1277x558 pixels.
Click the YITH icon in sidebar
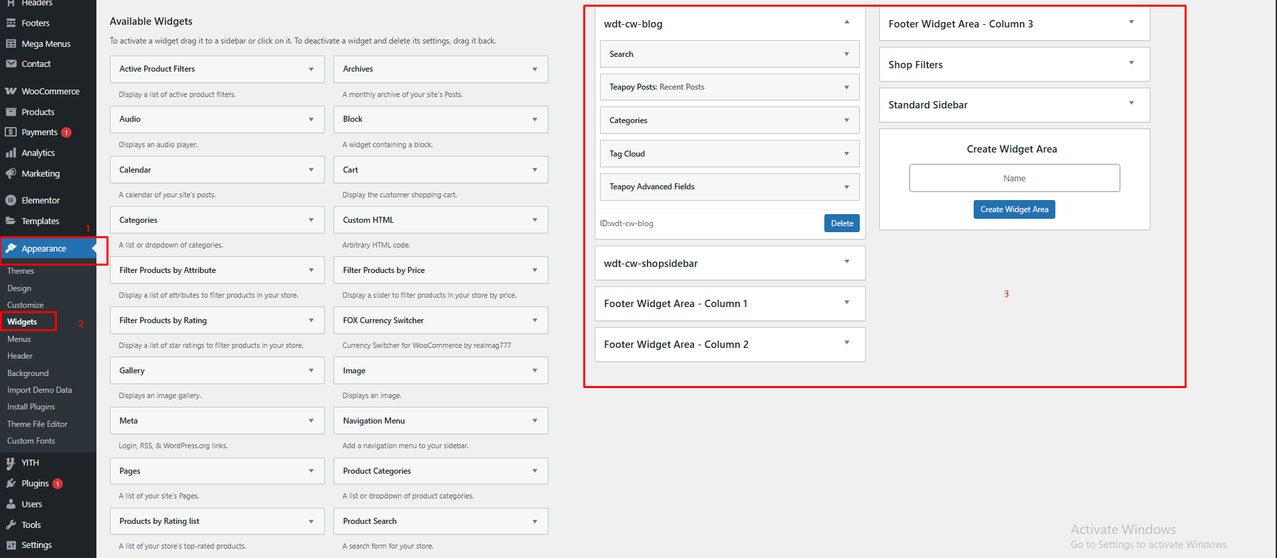[x=11, y=463]
